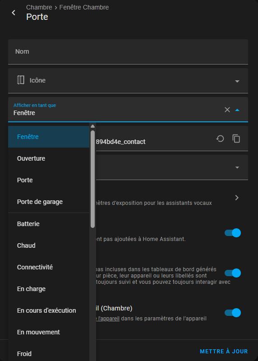This screenshot has height=361, width=258.
Task: Open the dropdown below the entity ID
Action: [237, 167]
